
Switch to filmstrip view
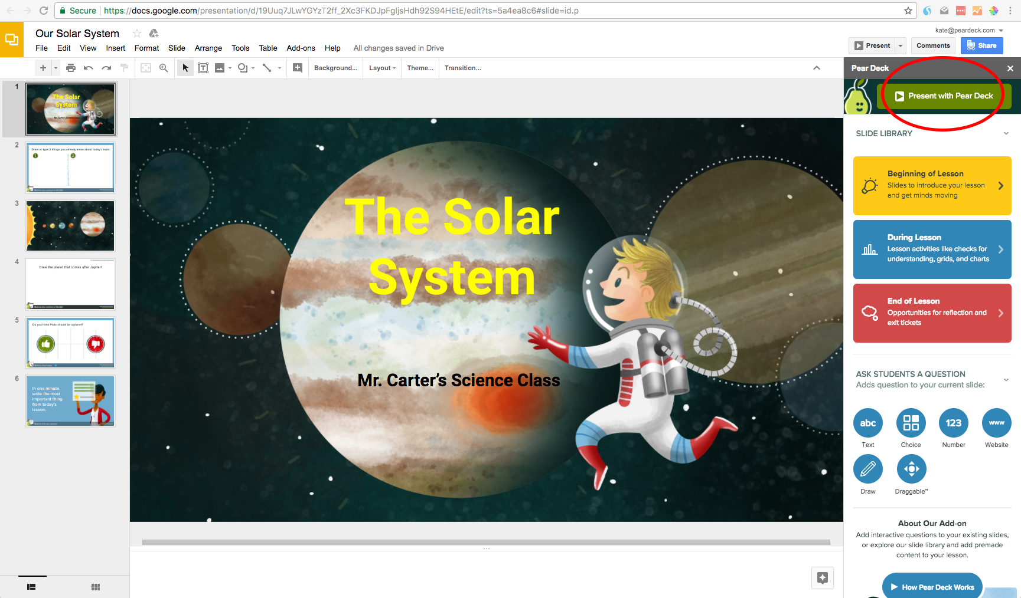coord(31,587)
